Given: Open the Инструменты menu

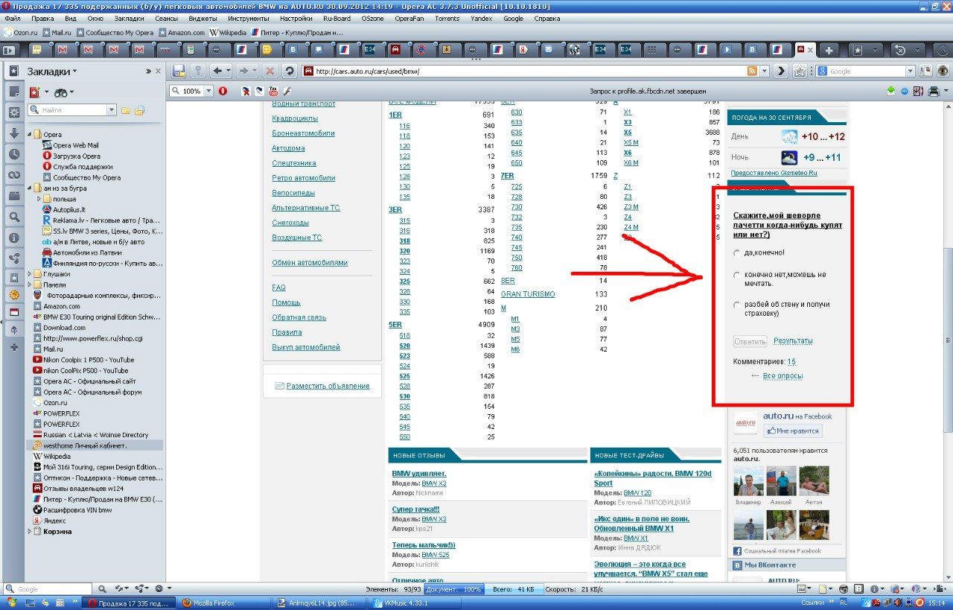Looking at the screenshot, I should [x=249, y=18].
